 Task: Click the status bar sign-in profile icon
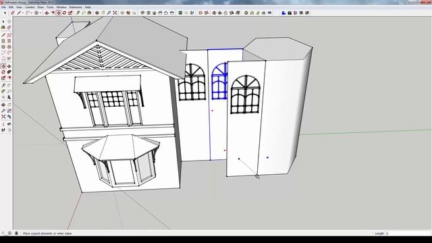(16, 233)
